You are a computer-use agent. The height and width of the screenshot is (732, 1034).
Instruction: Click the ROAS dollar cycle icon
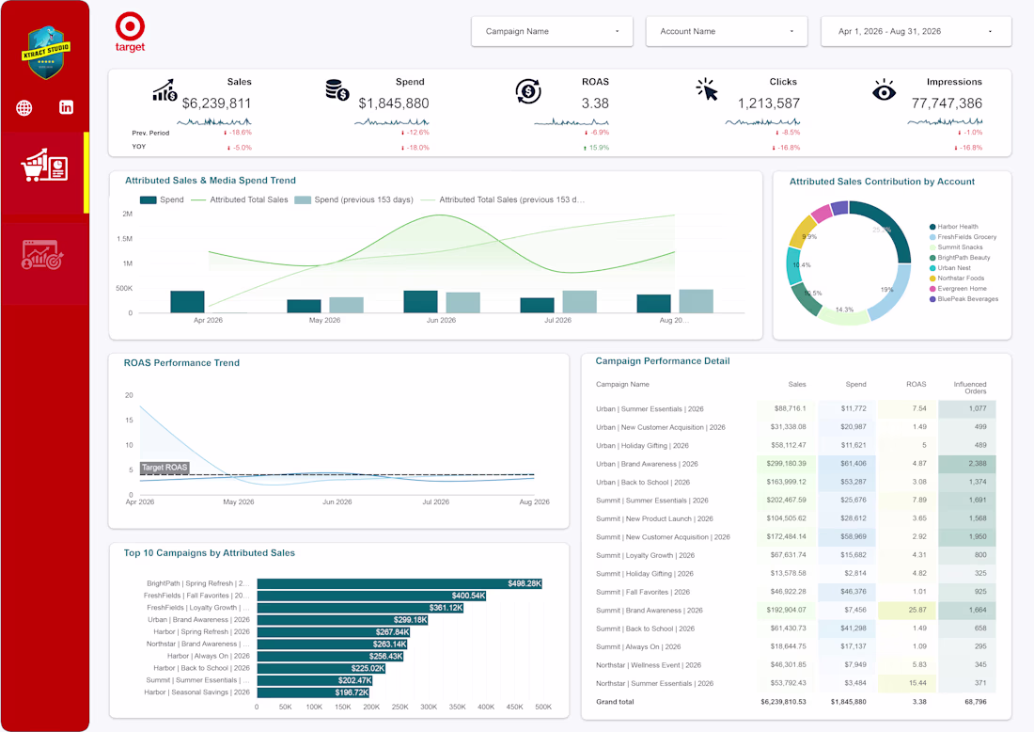(x=527, y=91)
